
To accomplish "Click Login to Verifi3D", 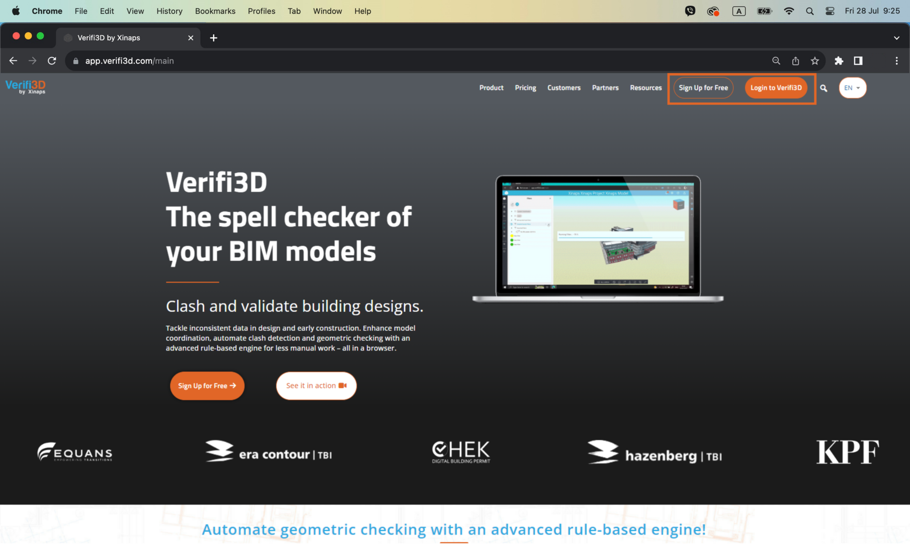I will coord(776,88).
